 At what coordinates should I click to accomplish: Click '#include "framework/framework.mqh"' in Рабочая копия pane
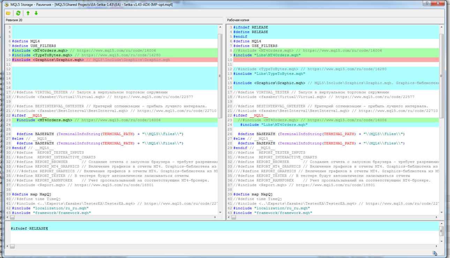[x=273, y=213]
